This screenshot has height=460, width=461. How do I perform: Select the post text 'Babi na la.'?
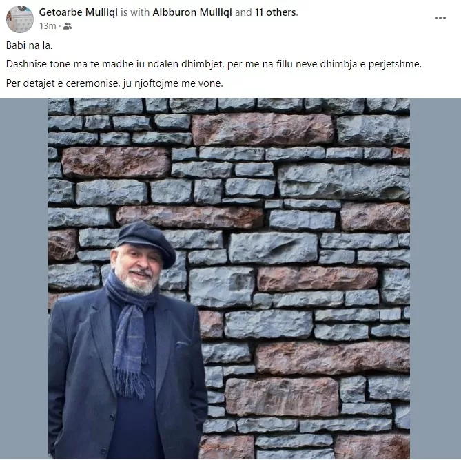[29, 45]
